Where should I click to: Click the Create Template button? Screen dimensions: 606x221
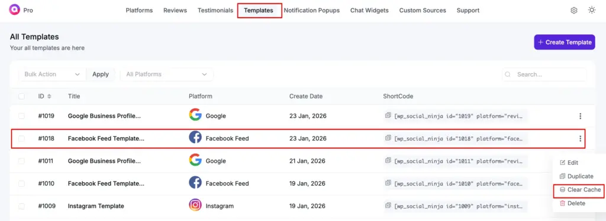564,42
